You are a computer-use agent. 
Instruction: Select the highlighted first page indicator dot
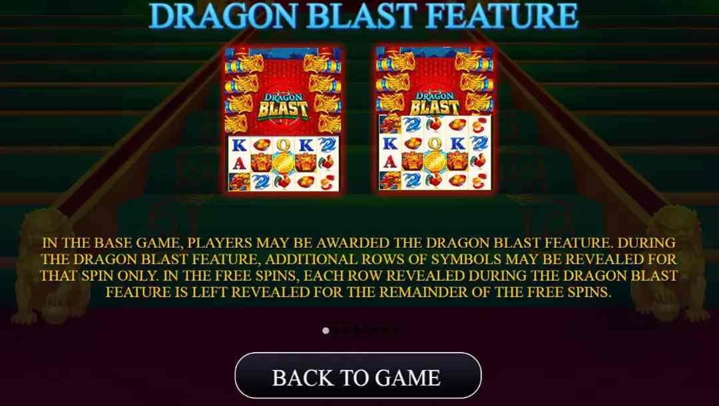coord(326,330)
